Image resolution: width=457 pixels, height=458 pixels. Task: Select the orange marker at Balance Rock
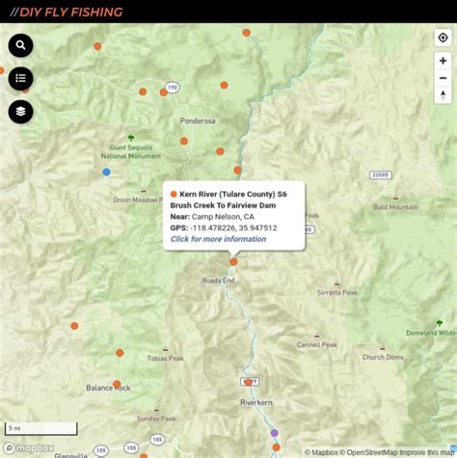click(x=117, y=384)
